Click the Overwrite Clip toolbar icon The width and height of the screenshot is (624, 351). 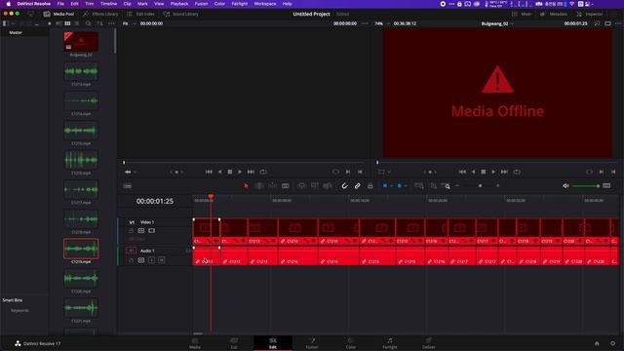click(314, 186)
